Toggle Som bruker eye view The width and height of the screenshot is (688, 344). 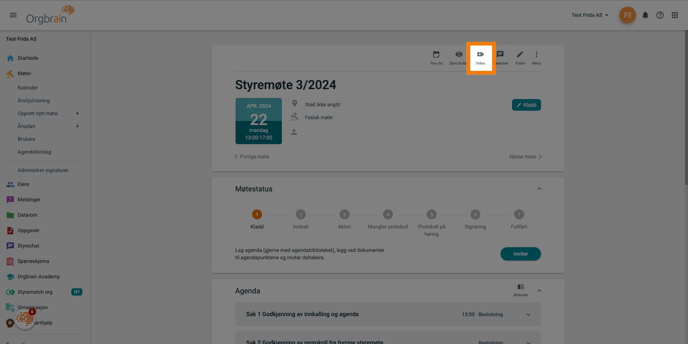pyautogui.click(x=459, y=58)
